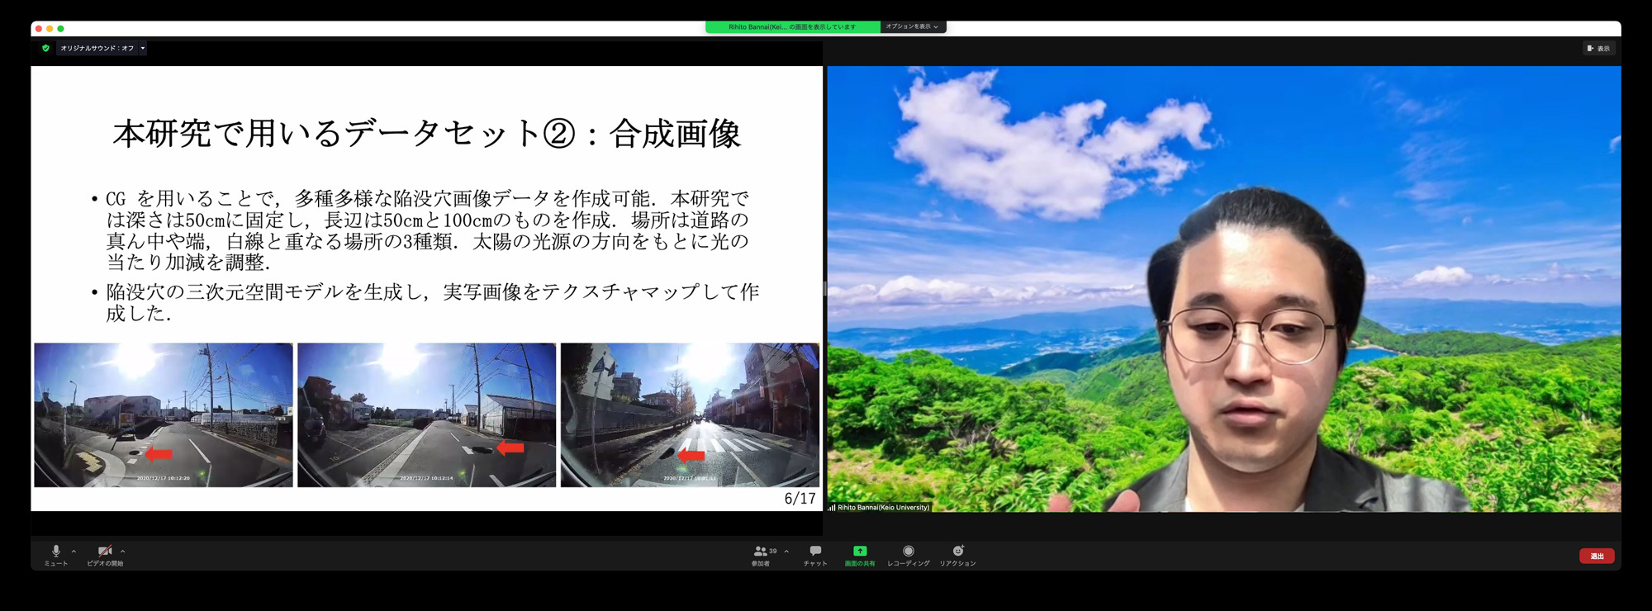1652x611 pixels.
Task: Click the red leave meeting button
Action: (x=1596, y=556)
